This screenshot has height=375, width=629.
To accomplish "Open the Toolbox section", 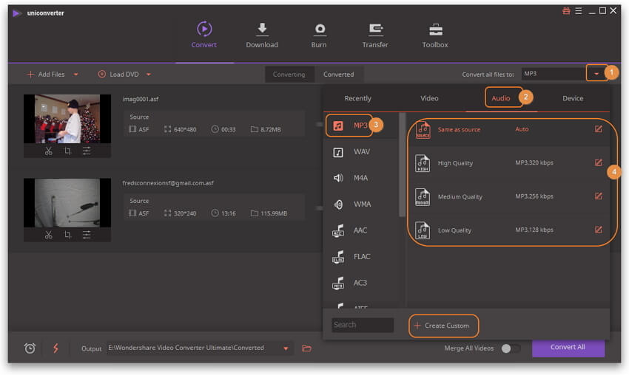I will coord(435,35).
